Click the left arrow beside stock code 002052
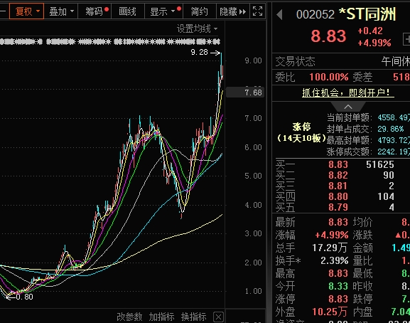This screenshot has height=323, width=410. (x=279, y=15)
